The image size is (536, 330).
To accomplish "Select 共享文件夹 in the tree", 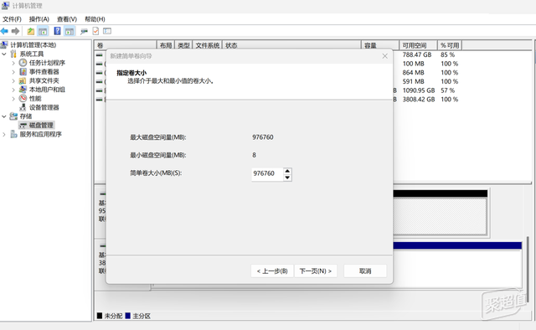I will pos(44,80).
